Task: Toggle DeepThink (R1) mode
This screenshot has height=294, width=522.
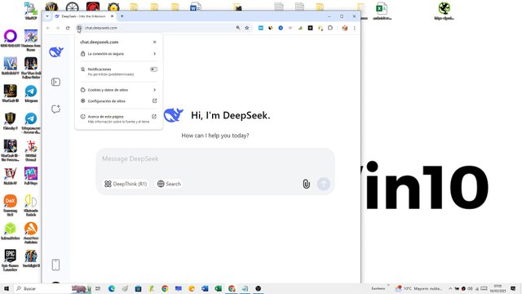Action: pyautogui.click(x=126, y=184)
